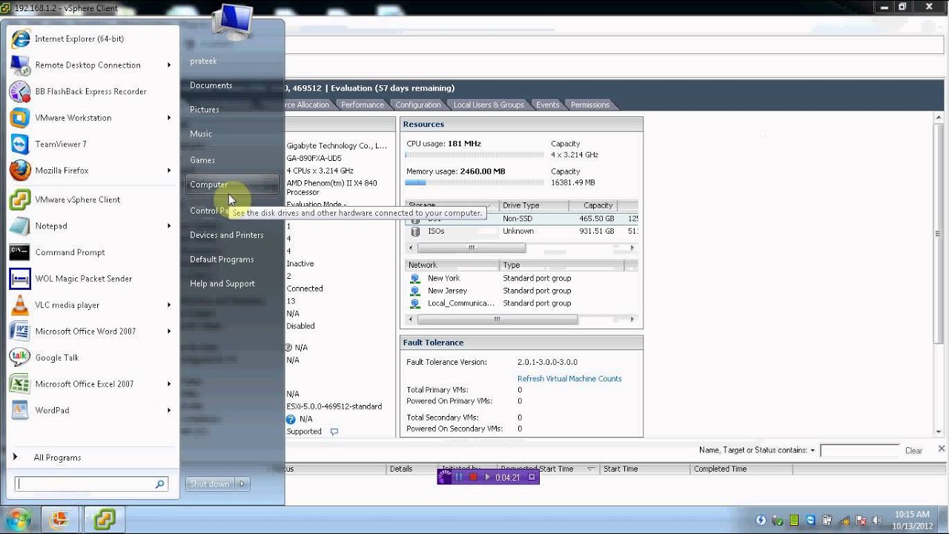949x534 pixels.
Task: Expand Excel 2007 recent documents arrow
Action: click(x=169, y=384)
